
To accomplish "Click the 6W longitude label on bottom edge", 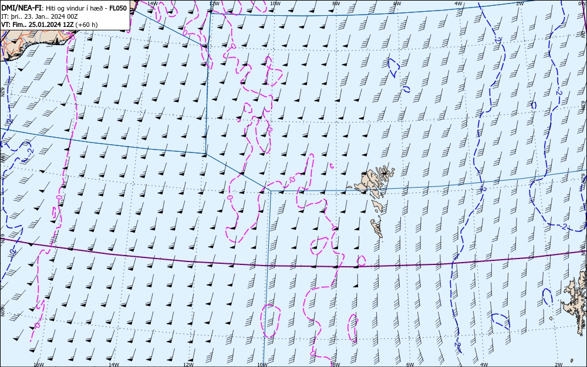I will click(x=410, y=365).
